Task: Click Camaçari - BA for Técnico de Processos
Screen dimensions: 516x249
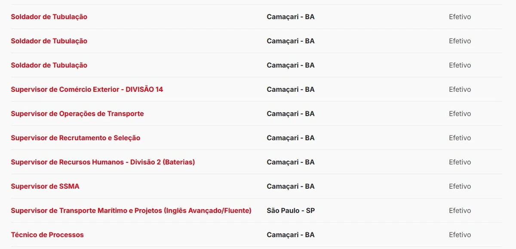Action: (x=291, y=235)
